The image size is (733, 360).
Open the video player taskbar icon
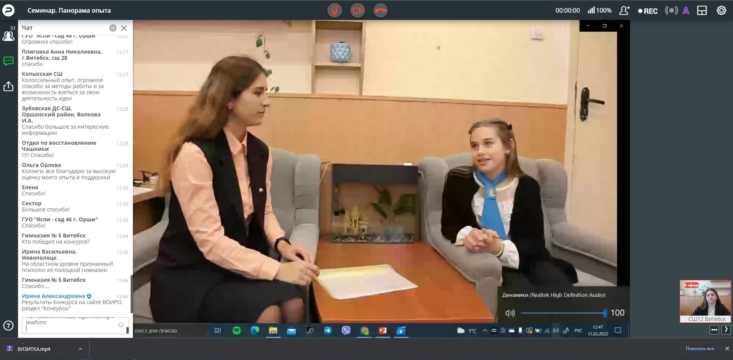(401, 331)
